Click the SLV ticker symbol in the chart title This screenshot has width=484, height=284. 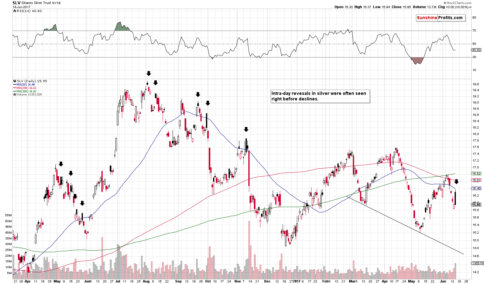click(x=16, y=3)
